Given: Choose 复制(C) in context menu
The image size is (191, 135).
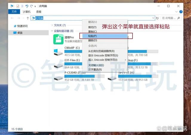Looking at the screenshot, I should 105,32.
